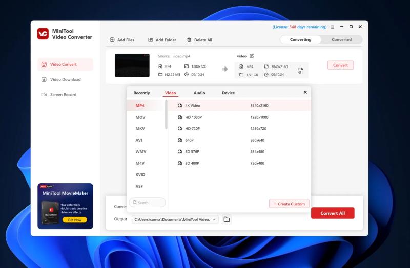Click the Video Download sidebar icon

click(x=44, y=79)
